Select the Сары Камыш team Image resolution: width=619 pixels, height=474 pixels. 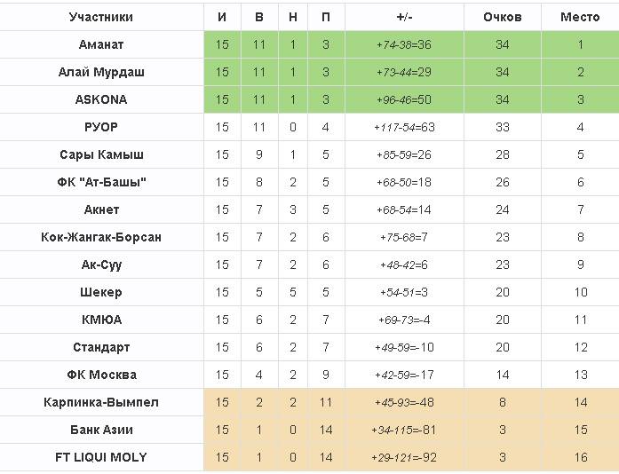click(x=101, y=154)
